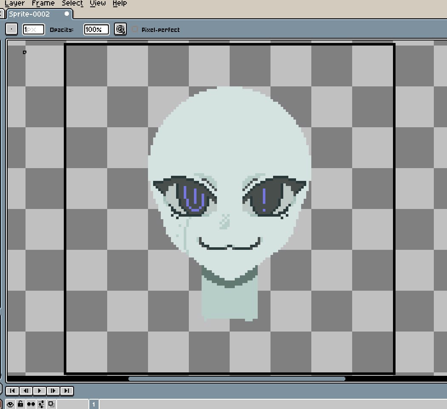This screenshot has width=447, height=409.
Task: Open the brush type selector
Action: [x=11, y=29]
